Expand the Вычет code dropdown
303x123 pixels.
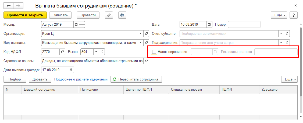point(96,52)
